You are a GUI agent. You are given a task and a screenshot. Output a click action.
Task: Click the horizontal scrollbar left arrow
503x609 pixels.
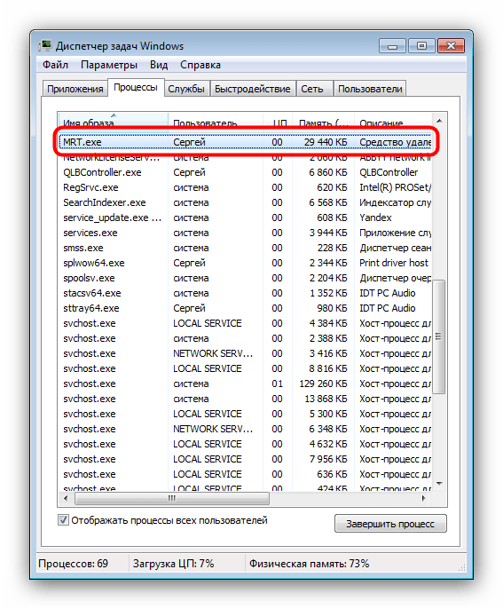click(x=66, y=498)
